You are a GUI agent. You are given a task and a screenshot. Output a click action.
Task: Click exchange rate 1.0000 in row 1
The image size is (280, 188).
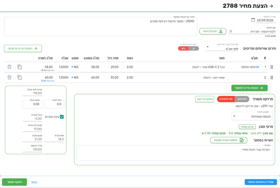[x=64, y=67]
